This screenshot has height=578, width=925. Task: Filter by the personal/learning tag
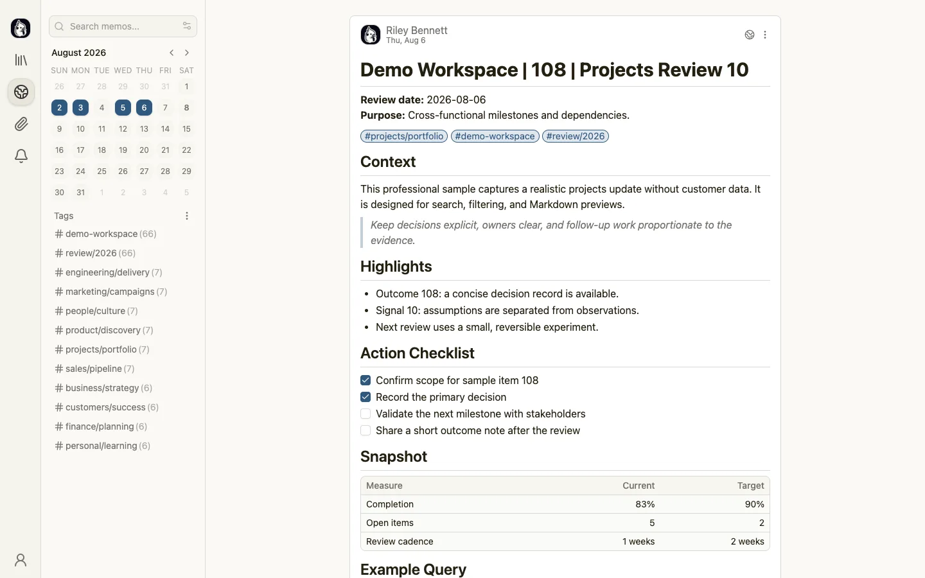pyautogui.click(x=103, y=446)
